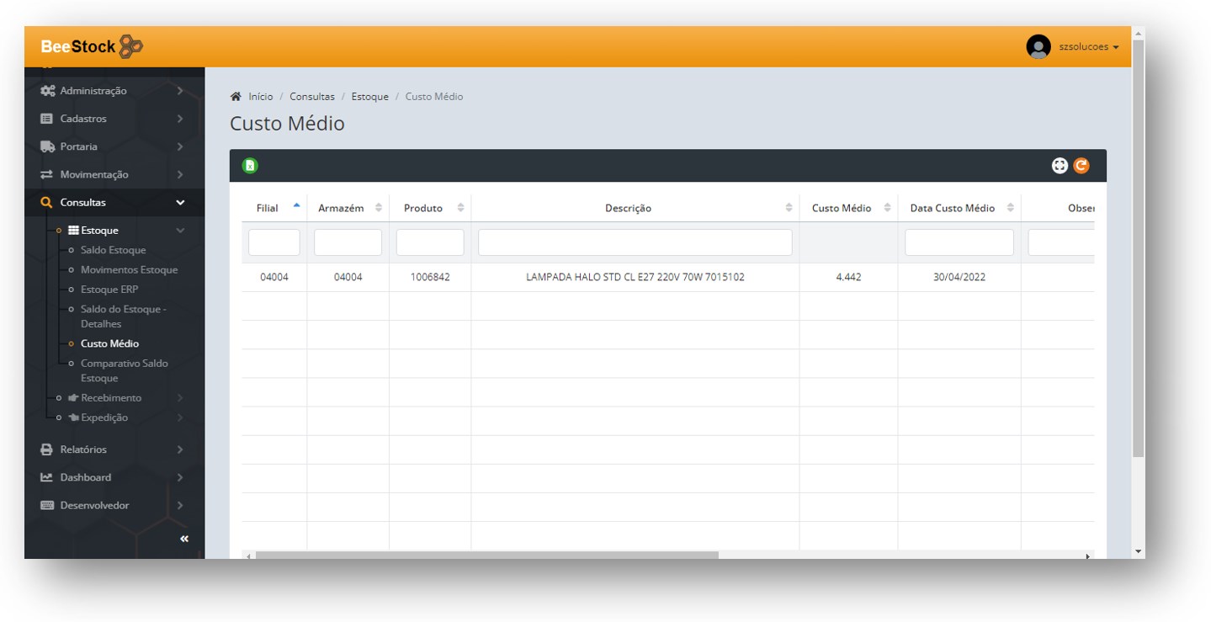Image resolution: width=1211 pixels, height=622 pixels.
Task: Open the Dashboard menu
Action: (85, 477)
